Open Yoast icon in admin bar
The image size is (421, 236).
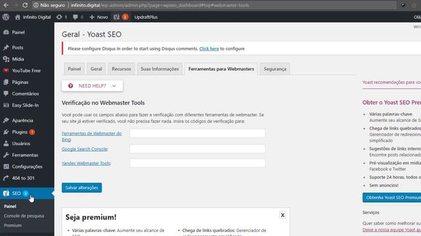click(116, 17)
